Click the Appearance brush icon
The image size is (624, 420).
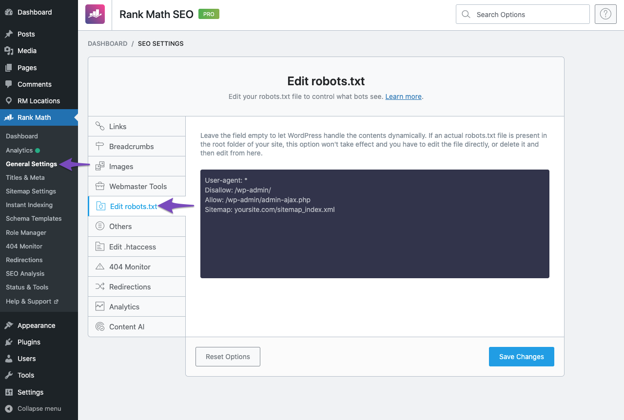[9, 325]
